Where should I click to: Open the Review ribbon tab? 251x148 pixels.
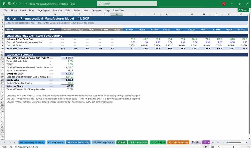point(77,10)
